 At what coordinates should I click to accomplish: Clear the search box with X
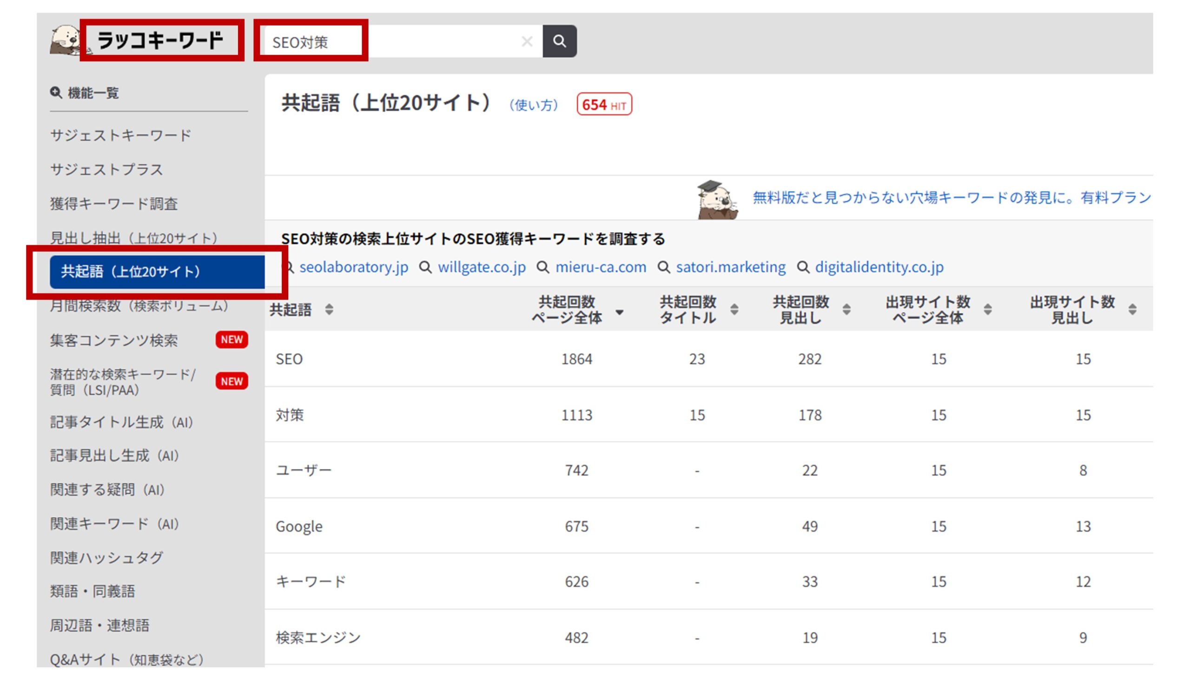tap(527, 41)
